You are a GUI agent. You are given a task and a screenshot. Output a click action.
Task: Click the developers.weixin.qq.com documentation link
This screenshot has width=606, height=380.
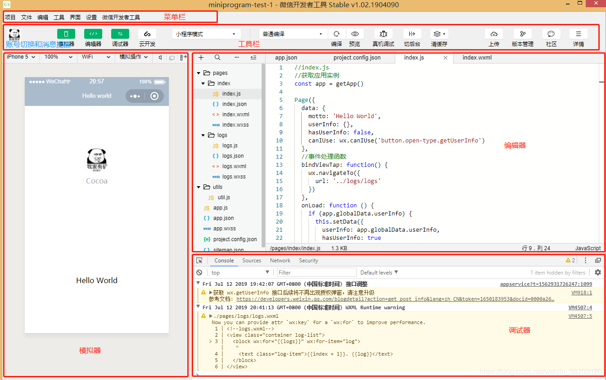(x=395, y=299)
